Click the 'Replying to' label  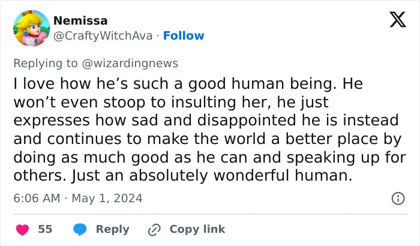point(46,64)
